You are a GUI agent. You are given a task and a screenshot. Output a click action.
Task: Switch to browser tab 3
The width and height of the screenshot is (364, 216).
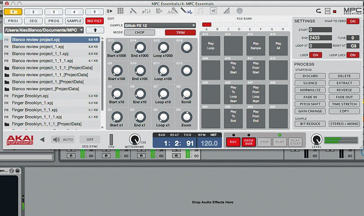[x=54, y=12]
